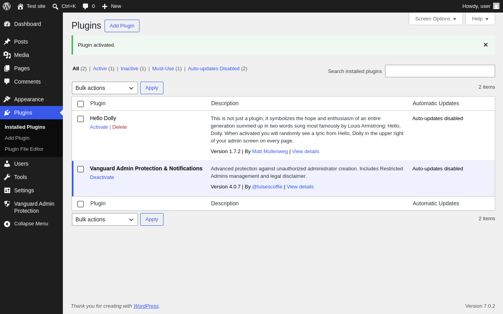This screenshot has height=314, width=503.
Task: Click the top Apply button
Action: click(x=152, y=88)
